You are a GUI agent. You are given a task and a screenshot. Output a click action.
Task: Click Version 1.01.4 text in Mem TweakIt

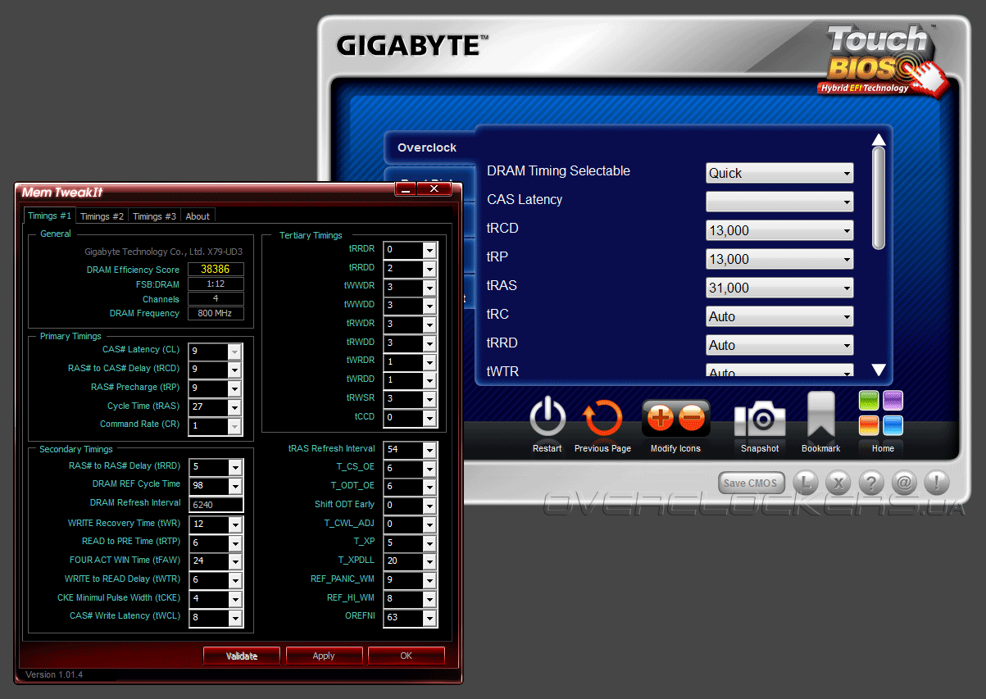(x=54, y=674)
